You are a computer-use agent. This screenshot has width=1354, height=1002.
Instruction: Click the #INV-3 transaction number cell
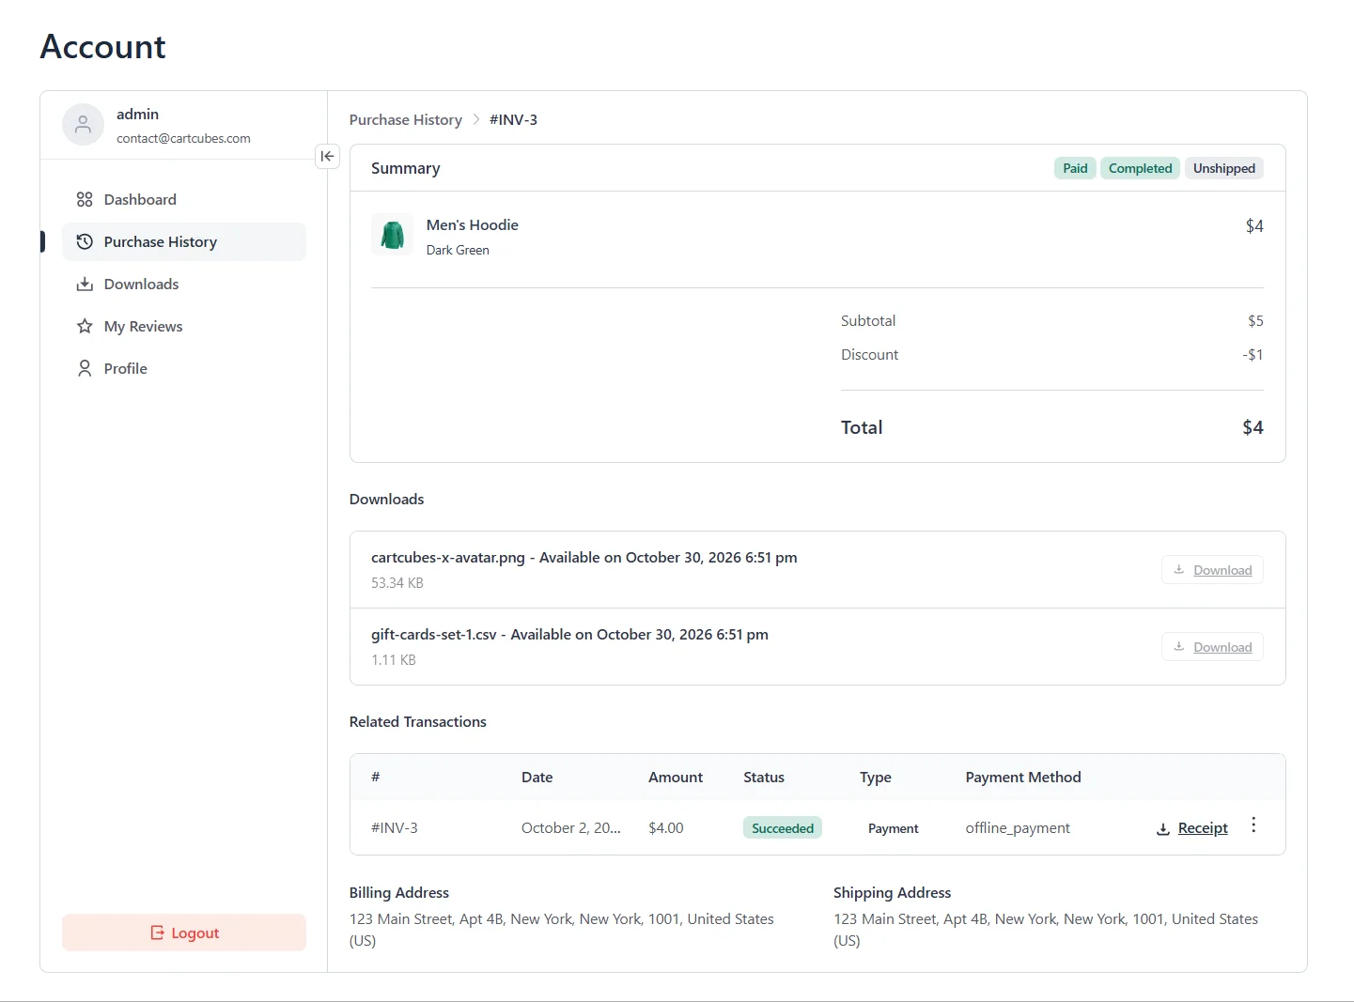[395, 828]
